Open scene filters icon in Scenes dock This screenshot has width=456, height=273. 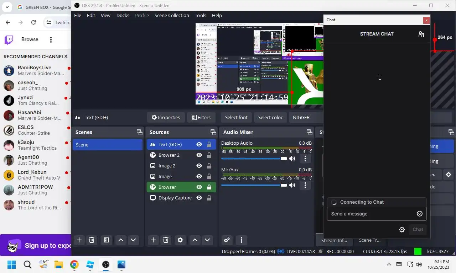pos(106,240)
